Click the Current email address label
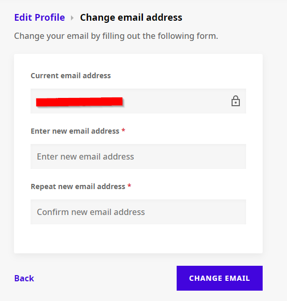287x301 pixels. [x=70, y=76]
